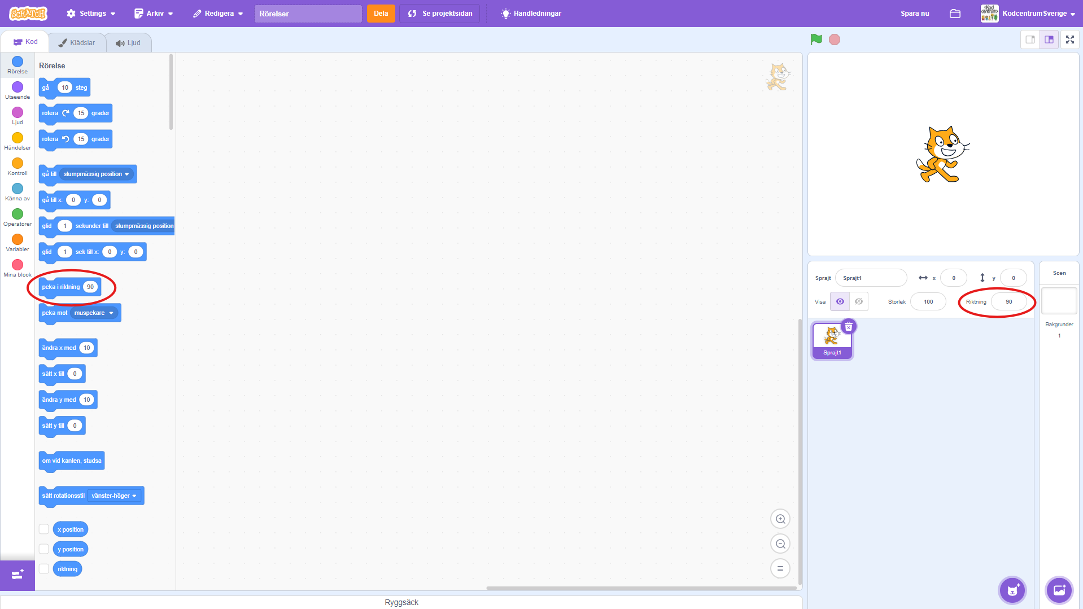Open Arkiv dropdown menu

pyautogui.click(x=154, y=14)
